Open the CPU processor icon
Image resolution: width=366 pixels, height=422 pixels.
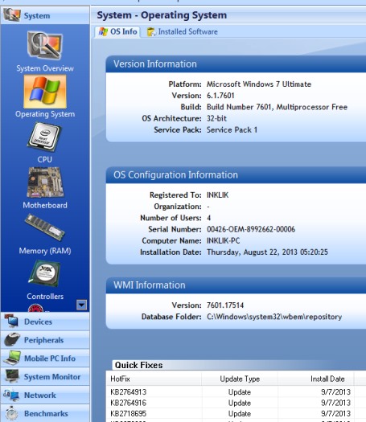[45, 137]
